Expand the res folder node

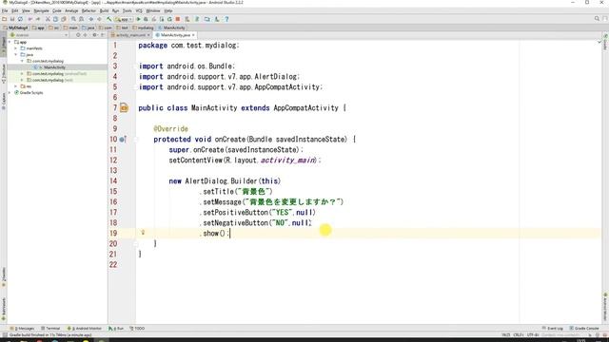point(16,86)
